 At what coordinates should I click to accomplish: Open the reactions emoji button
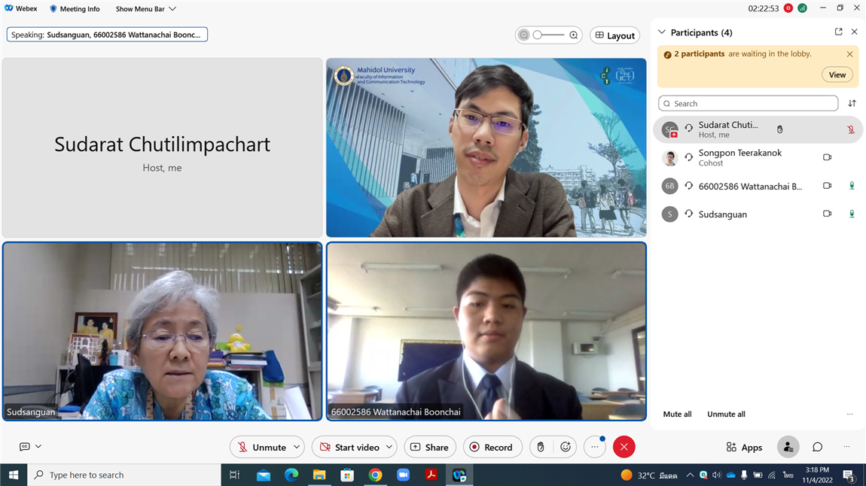click(566, 447)
